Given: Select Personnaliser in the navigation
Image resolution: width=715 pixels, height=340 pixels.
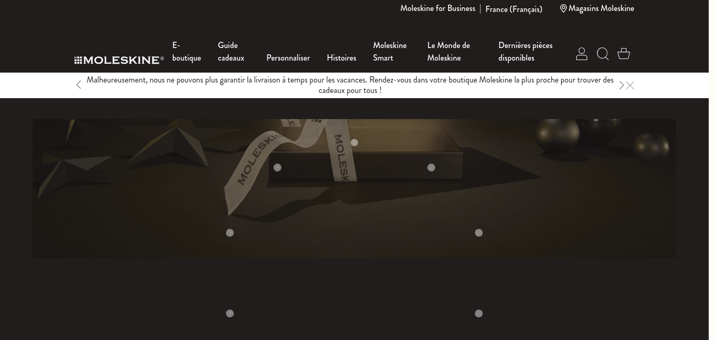Looking at the screenshot, I should pos(288,58).
